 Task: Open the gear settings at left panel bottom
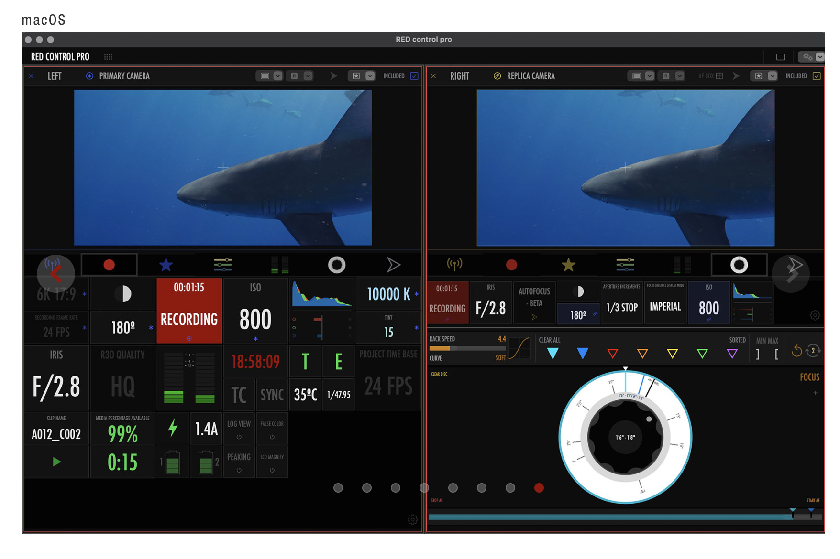point(412,519)
